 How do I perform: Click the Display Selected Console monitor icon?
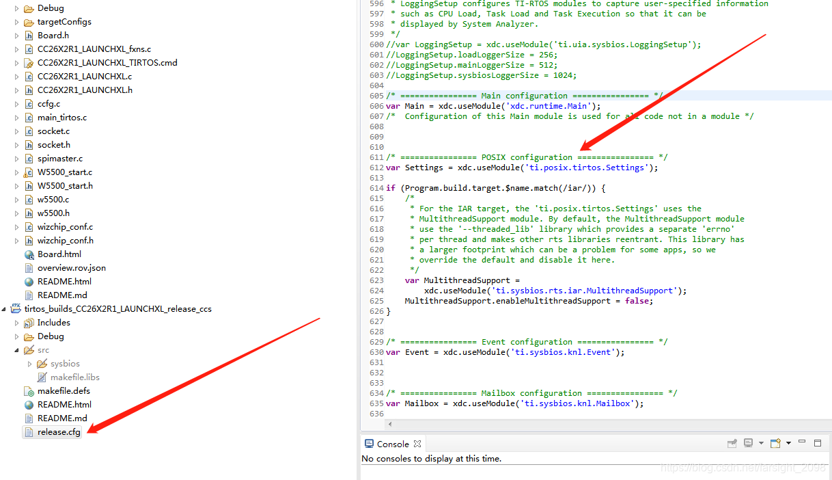749,444
